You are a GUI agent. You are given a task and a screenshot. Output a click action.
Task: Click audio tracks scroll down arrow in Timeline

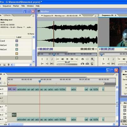click(x=117, y=121)
